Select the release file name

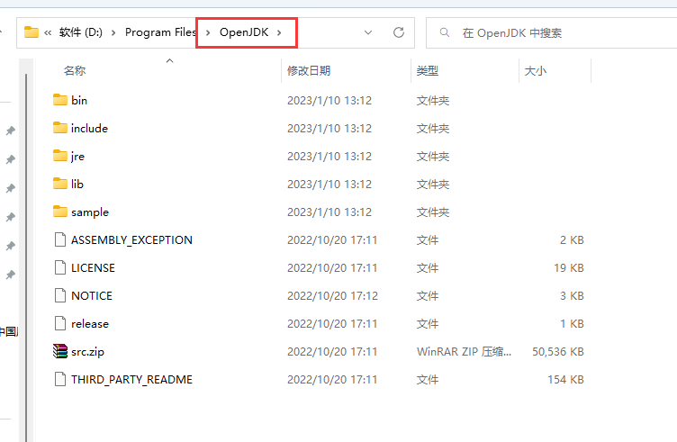pyautogui.click(x=90, y=324)
